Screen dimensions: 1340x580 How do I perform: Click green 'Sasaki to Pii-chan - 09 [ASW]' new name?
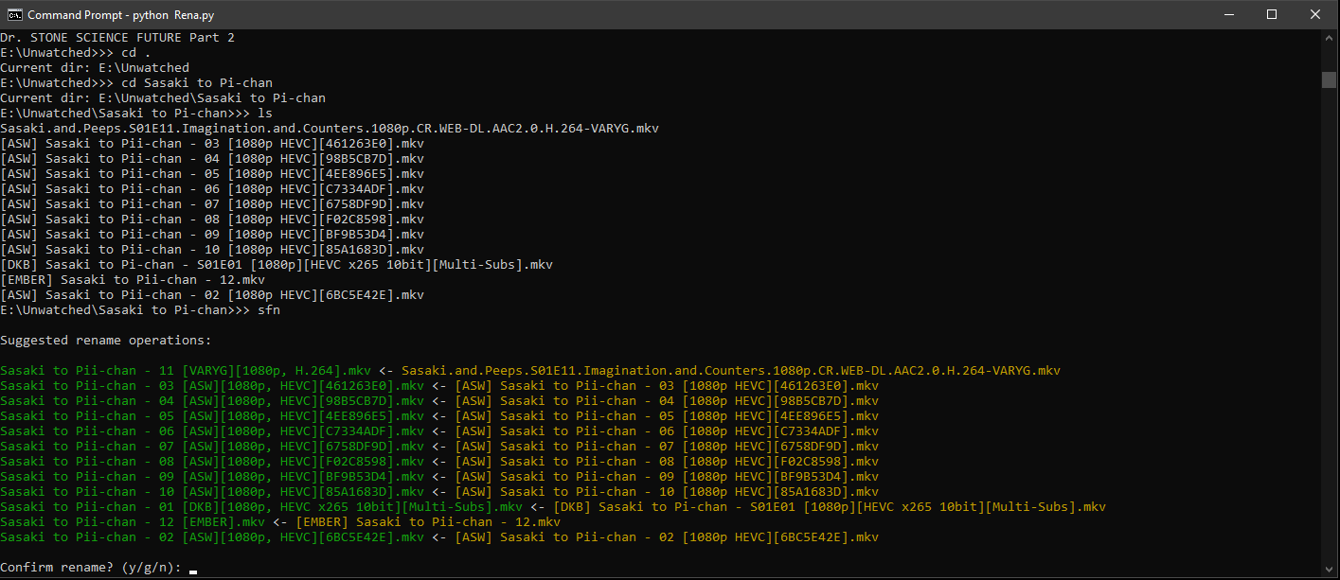(x=212, y=477)
